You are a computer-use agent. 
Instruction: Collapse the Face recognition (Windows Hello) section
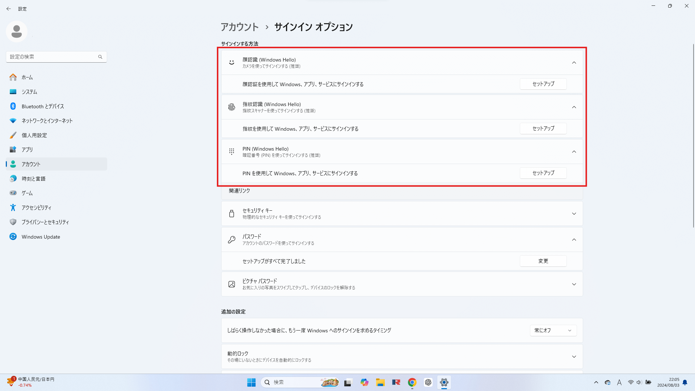[574, 63]
